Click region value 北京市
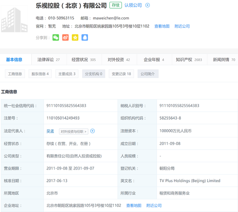238x212 pixels. (x=52, y=193)
